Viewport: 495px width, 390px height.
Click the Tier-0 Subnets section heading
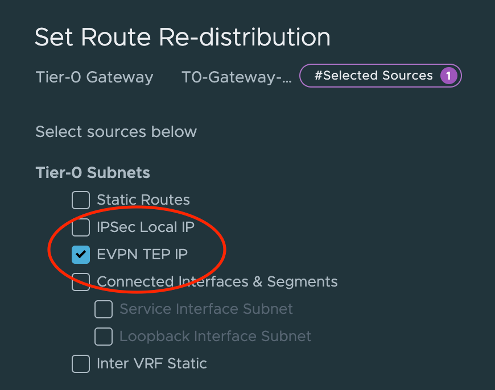tap(93, 172)
